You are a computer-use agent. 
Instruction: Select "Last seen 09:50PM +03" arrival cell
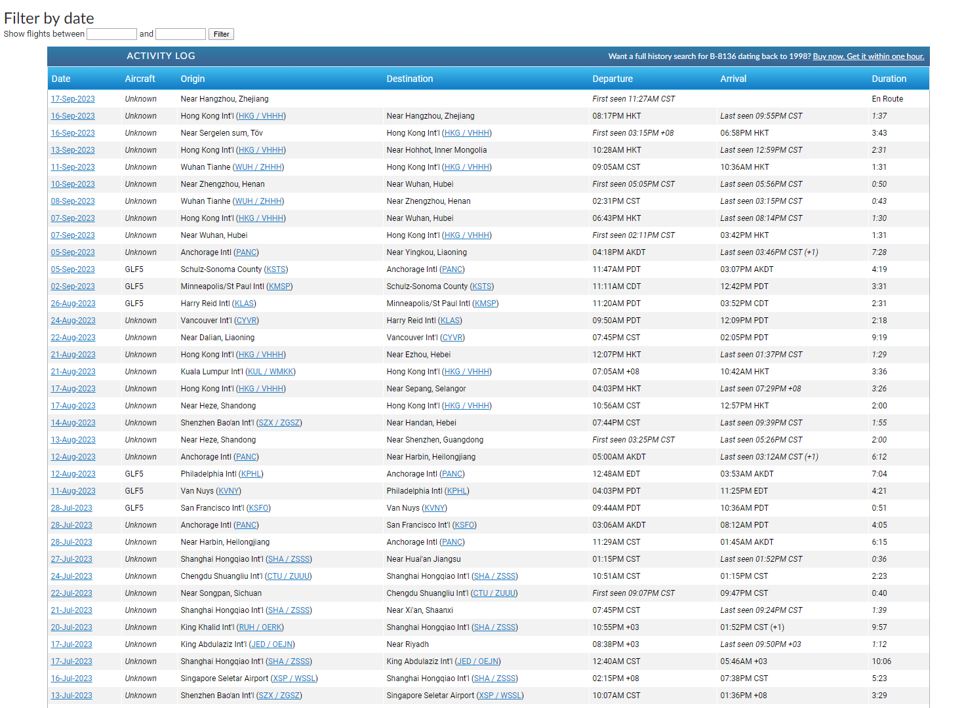(x=761, y=644)
